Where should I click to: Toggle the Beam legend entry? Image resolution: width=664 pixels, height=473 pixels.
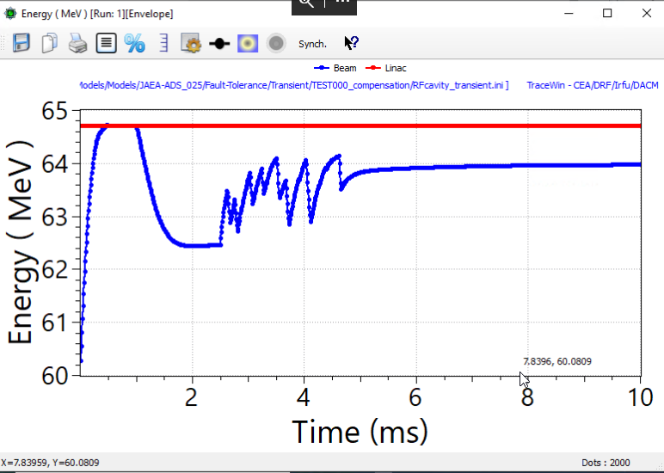[x=336, y=68]
